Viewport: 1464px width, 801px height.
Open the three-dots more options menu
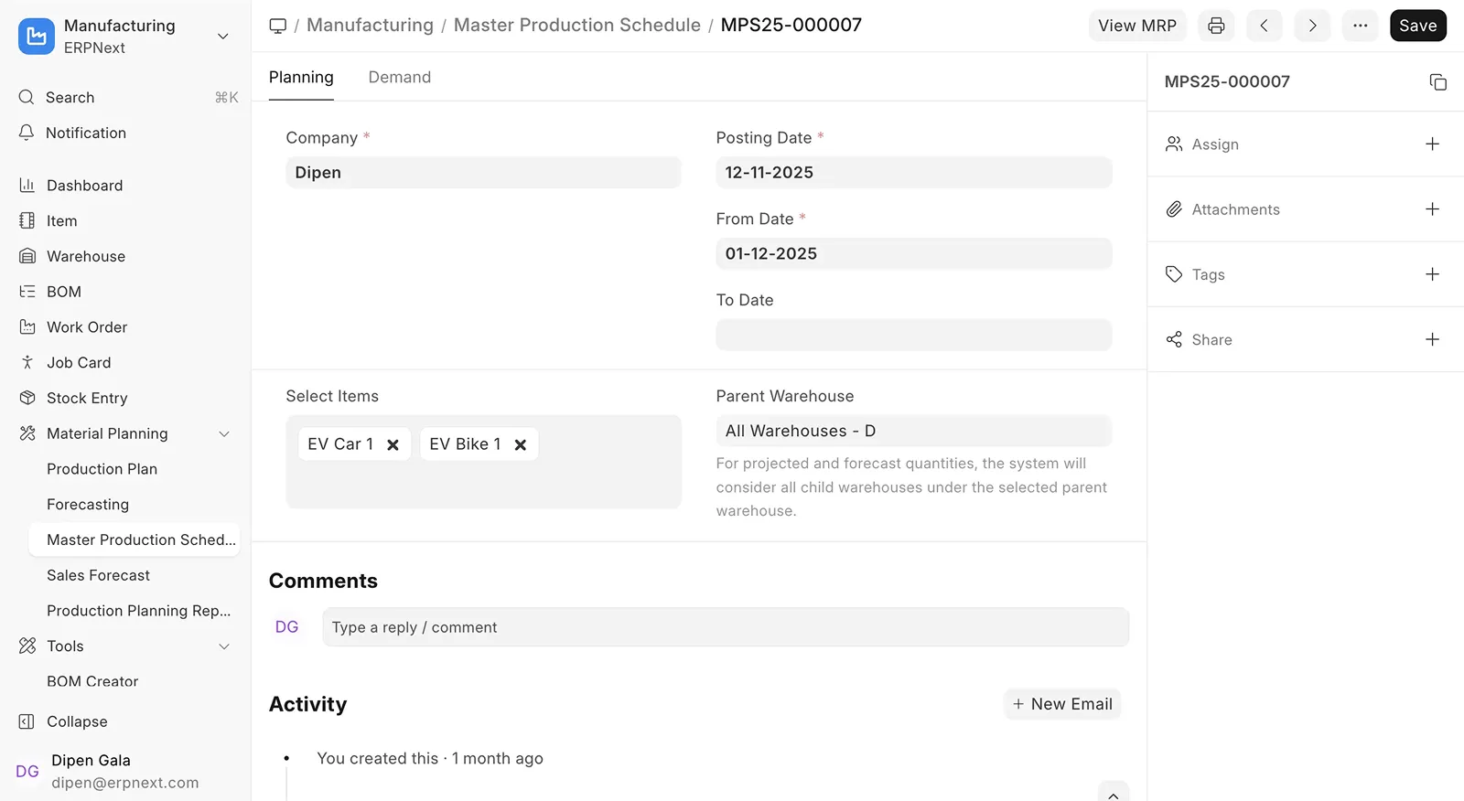tap(1360, 26)
